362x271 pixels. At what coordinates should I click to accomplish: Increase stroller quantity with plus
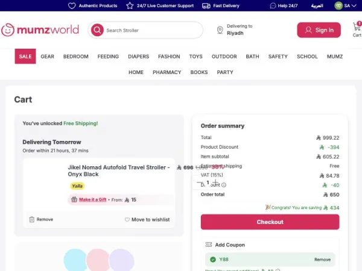[x=215, y=182]
